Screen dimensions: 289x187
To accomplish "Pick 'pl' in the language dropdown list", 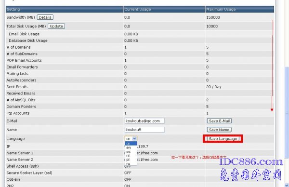I will (x=131, y=160).
